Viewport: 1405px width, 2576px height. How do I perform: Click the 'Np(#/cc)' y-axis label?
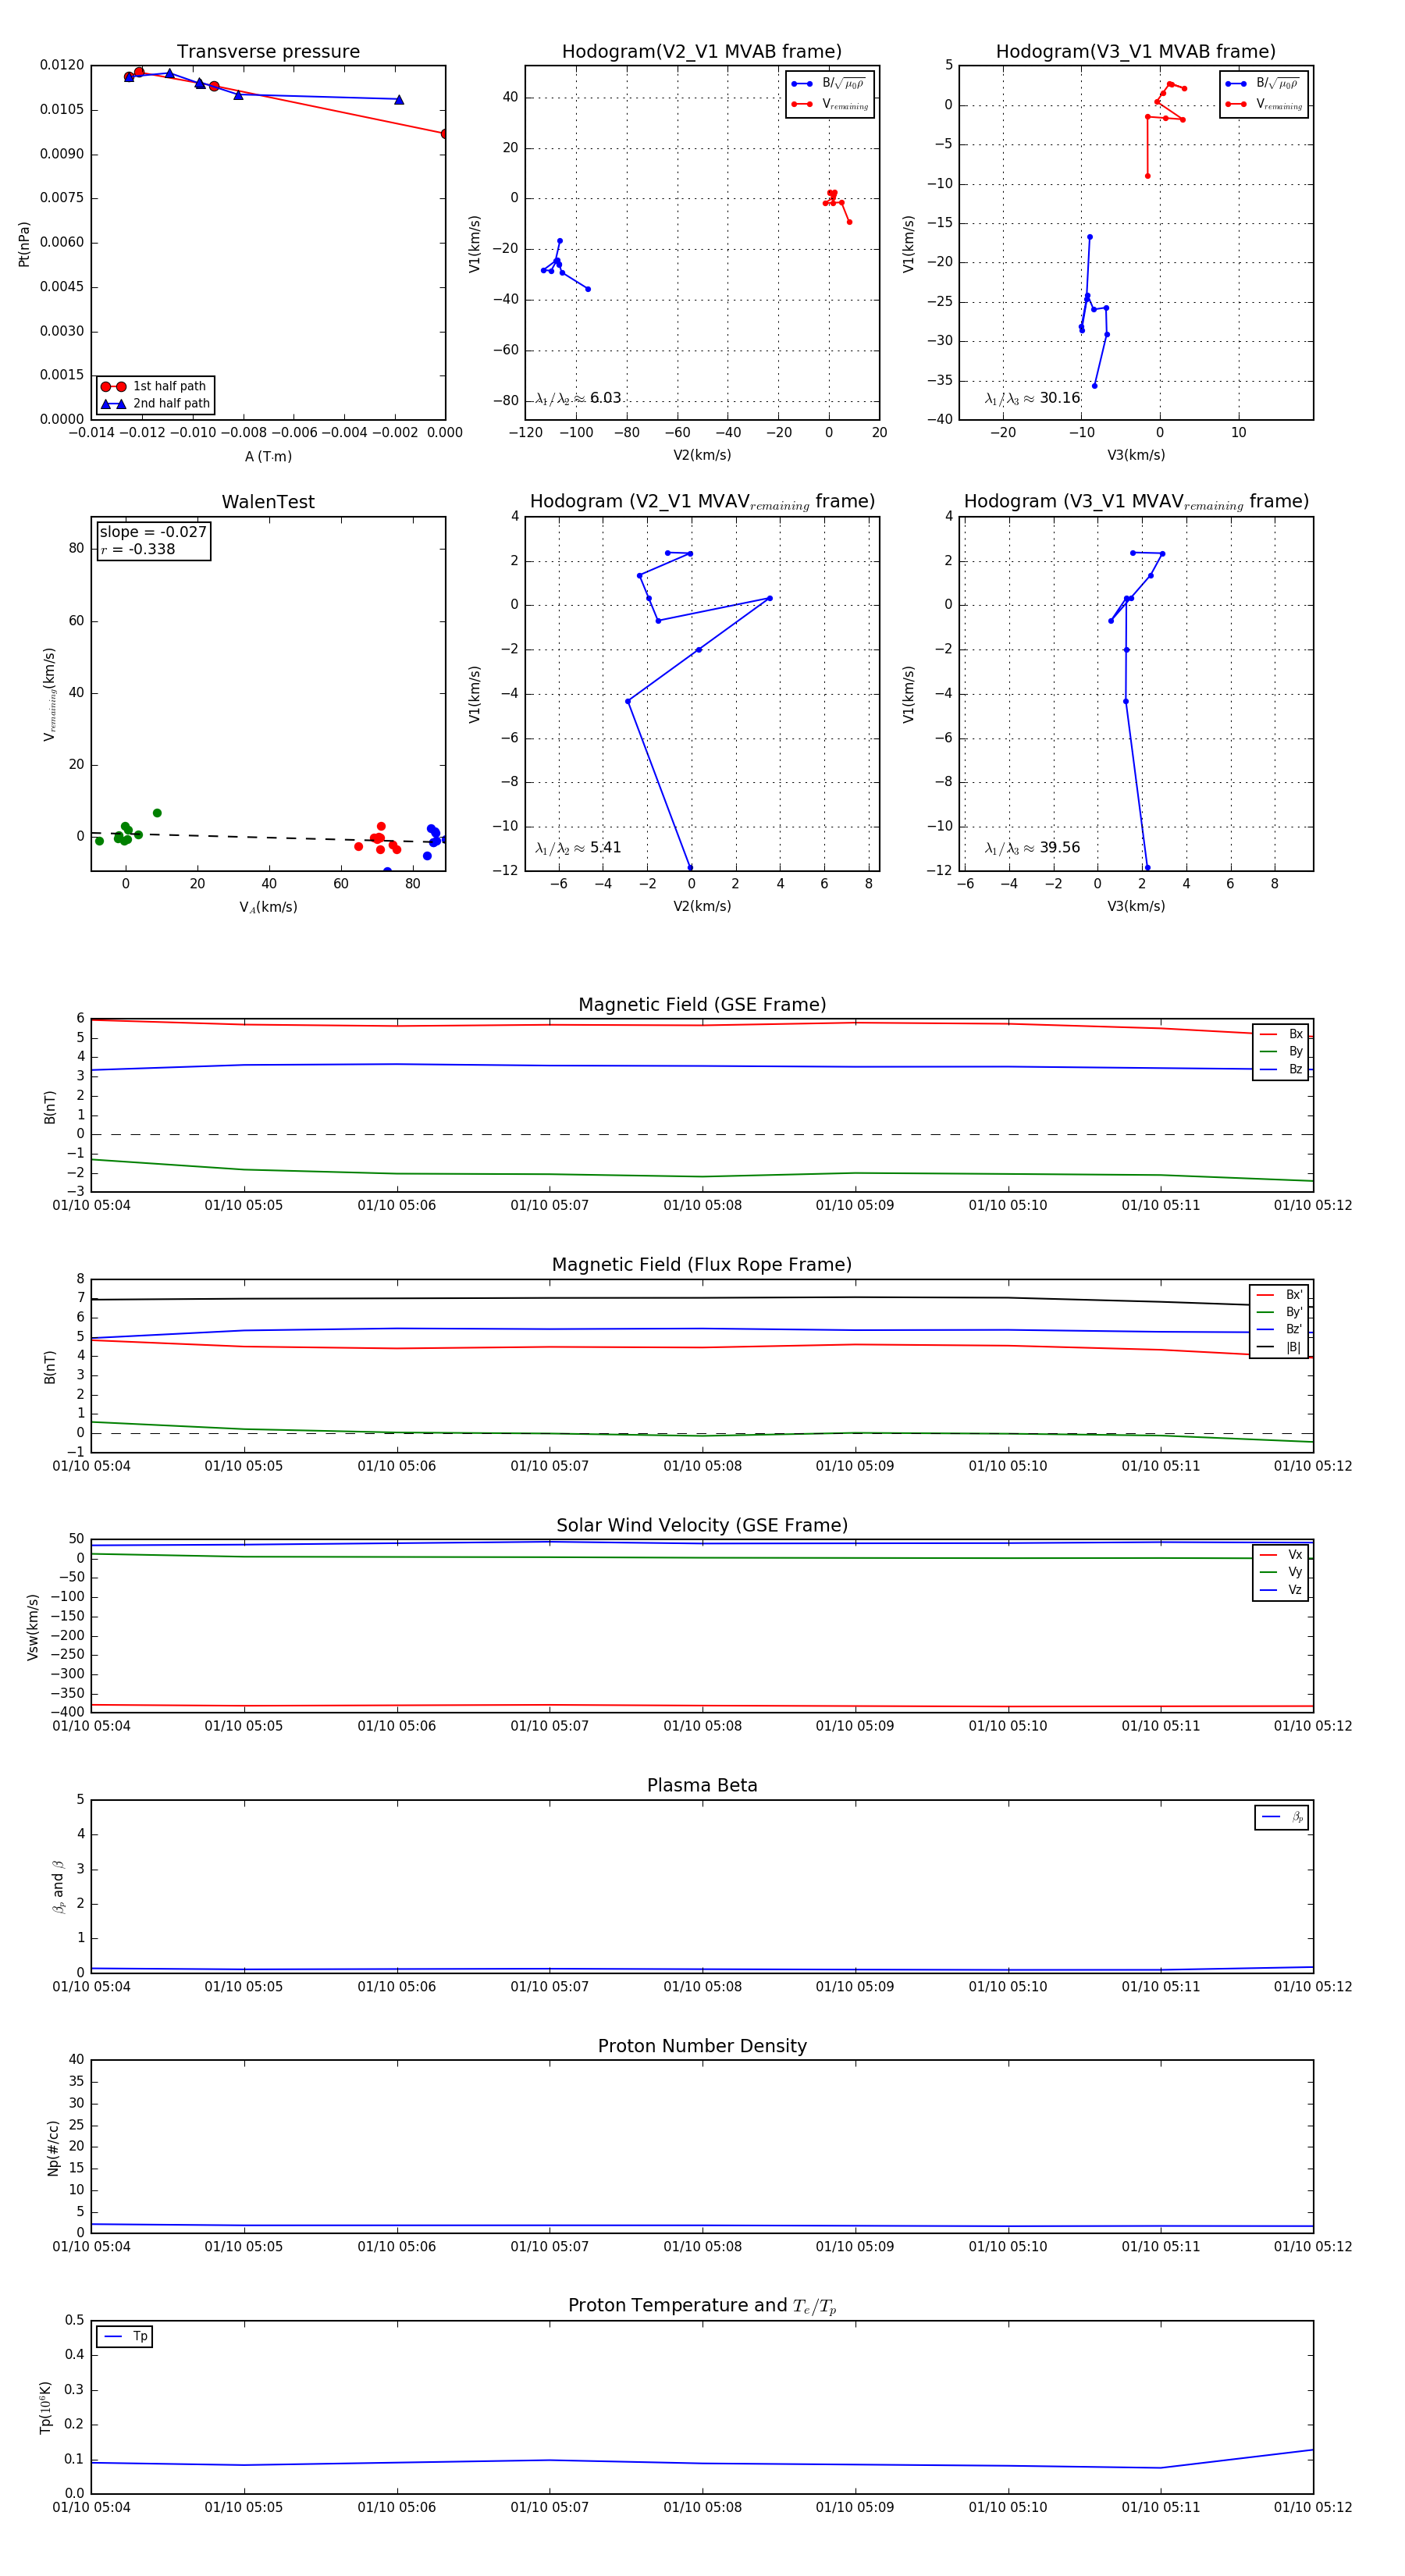(x=53, y=2148)
